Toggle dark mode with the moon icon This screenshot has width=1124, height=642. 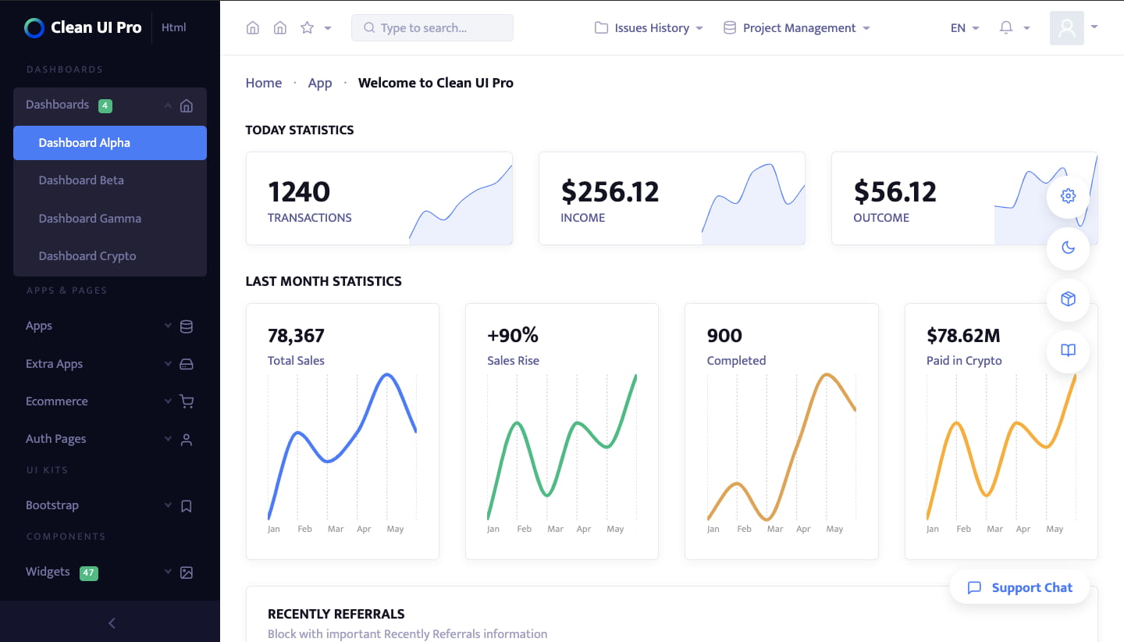(x=1068, y=248)
